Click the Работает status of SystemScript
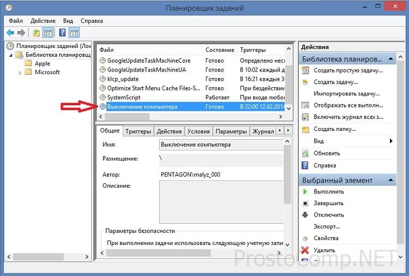Viewport: 409px width, 276px height. coord(217,98)
